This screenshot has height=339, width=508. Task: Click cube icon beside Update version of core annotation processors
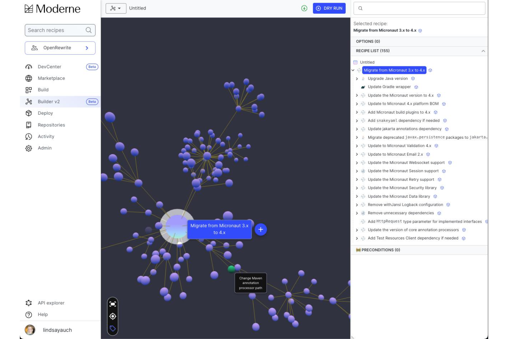click(x=464, y=230)
